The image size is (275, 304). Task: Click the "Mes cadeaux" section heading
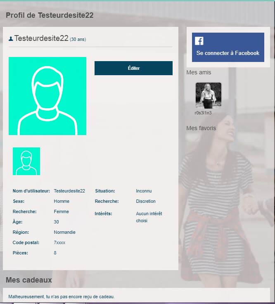pos(29,280)
